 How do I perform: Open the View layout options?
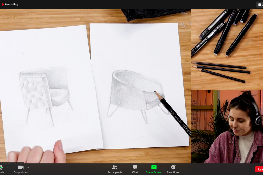click(260, 5)
